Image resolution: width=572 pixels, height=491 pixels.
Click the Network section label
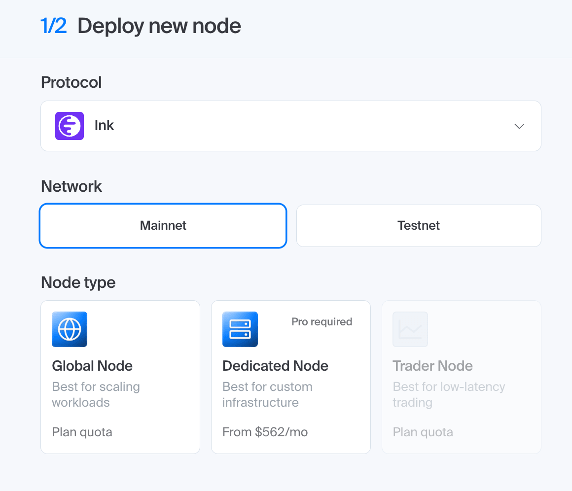pos(71,186)
